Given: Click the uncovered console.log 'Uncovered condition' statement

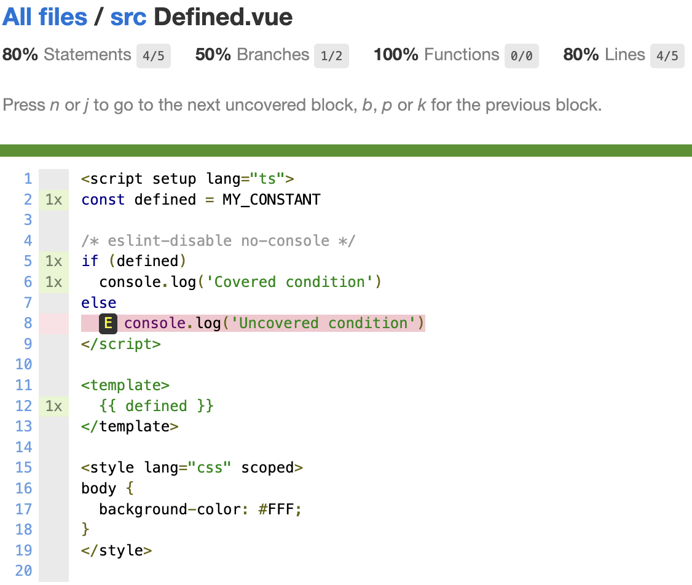Looking at the screenshot, I should pyautogui.click(x=274, y=323).
